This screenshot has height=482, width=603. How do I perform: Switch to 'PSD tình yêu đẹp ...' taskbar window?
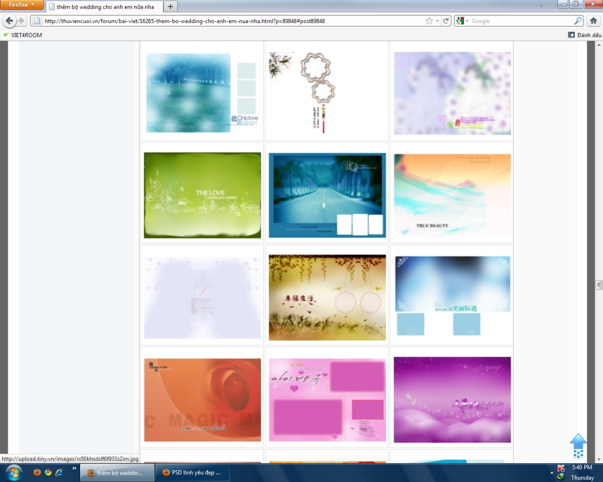click(x=193, y=473)
